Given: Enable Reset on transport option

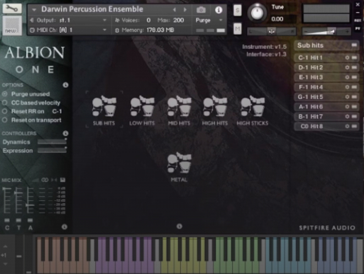Looking at the screenshot, I should pos(5,120).
